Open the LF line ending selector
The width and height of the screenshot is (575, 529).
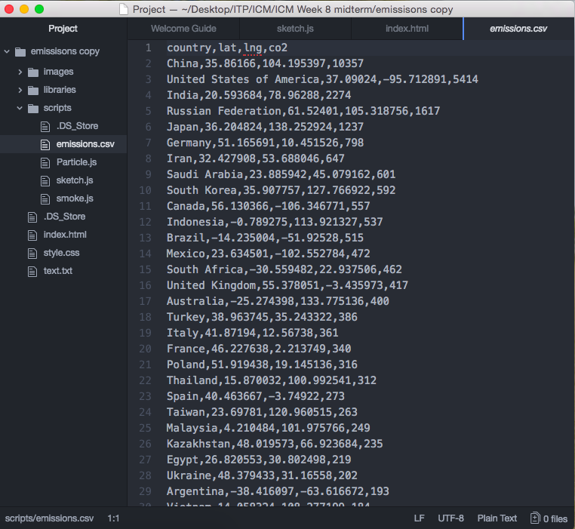(x=419, y=518)
